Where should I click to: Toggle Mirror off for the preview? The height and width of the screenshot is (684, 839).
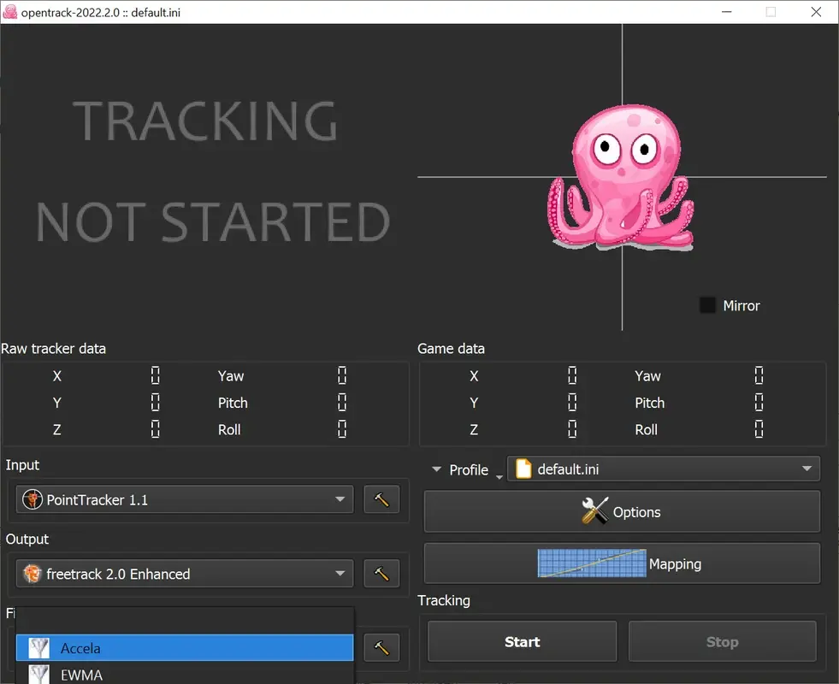pos(707,304)
